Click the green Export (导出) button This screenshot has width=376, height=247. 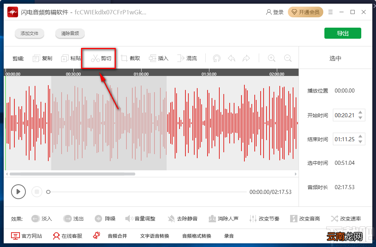(x=343, y=33)
